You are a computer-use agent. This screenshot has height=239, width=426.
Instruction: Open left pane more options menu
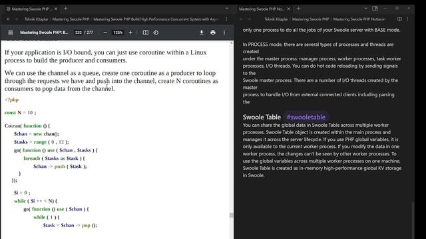click(x=226, y=19)
